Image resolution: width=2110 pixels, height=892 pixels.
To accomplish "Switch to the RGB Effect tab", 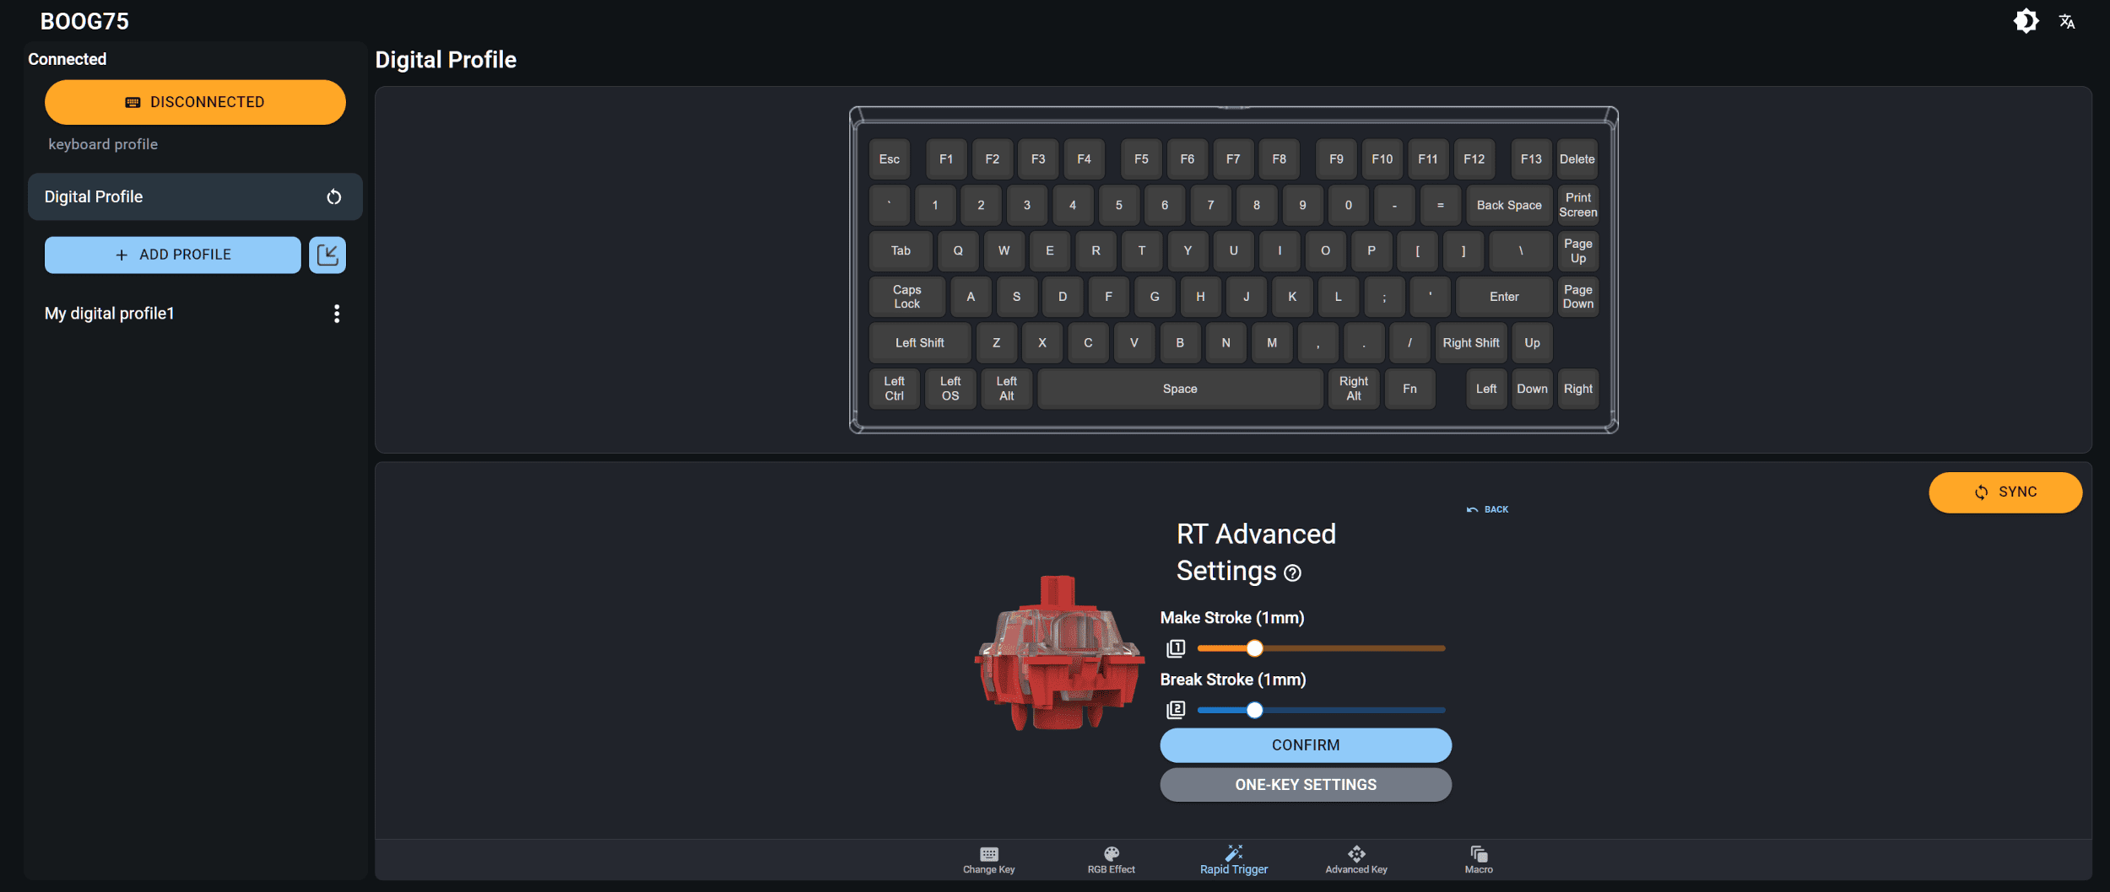I will (1111, 860).
